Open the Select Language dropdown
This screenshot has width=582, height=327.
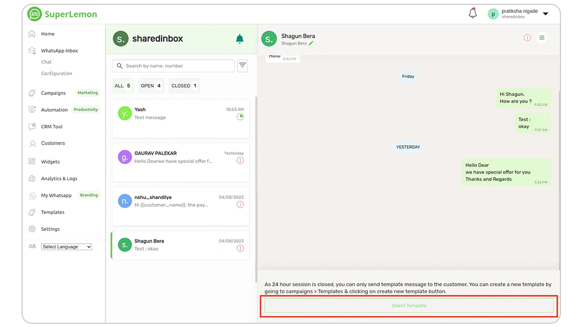[66, 247]
